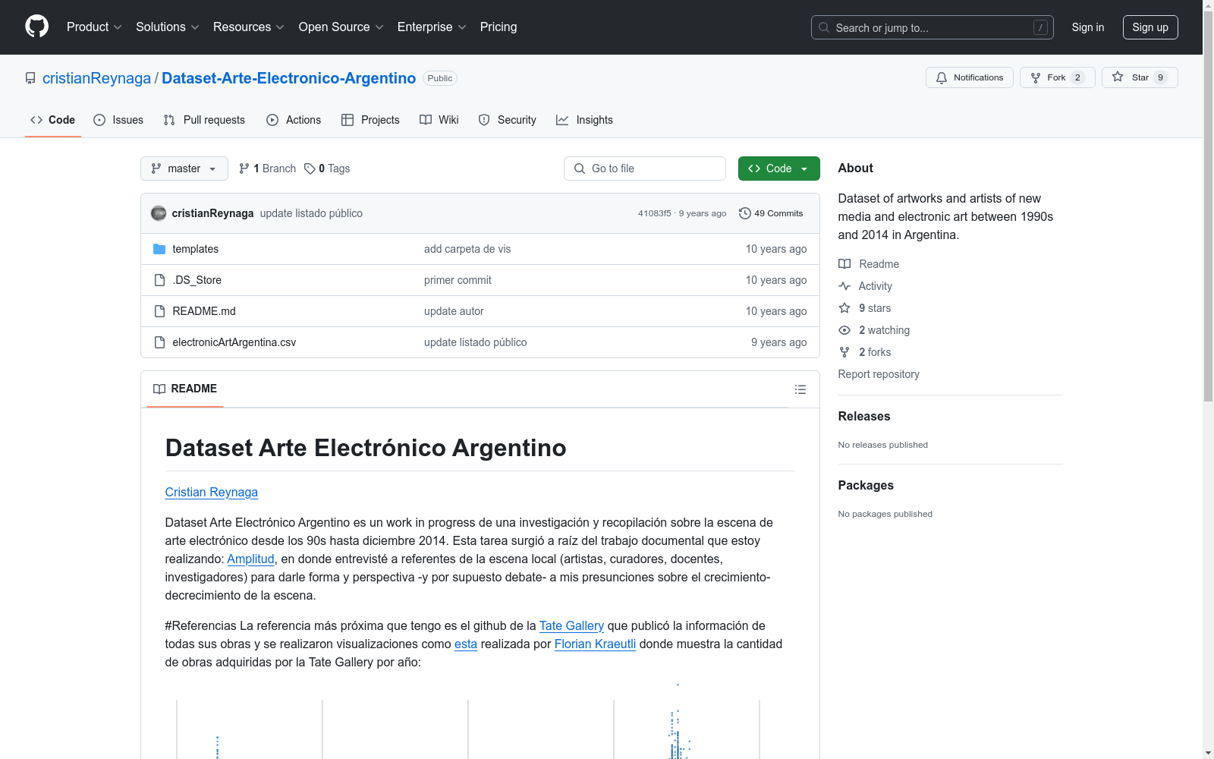The height and width of the screenshot is (759, 1214).
Task: Open the GitHub homepage logo
Action: (36, 27)
